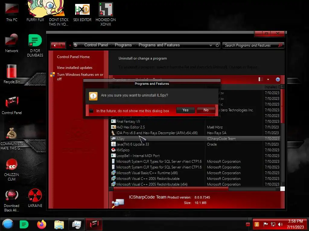The image size is (309, 231).
Task: Click Yes to uninstall ILSpy
Action: coord(186,110)
